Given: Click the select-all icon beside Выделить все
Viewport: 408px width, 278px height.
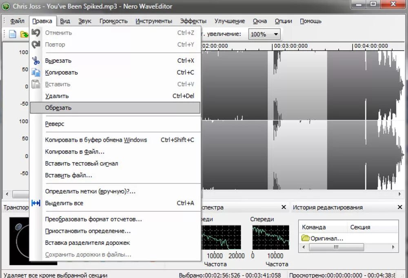Looking at the screenshot, I should pyautogui.click(x=36, y=203).
